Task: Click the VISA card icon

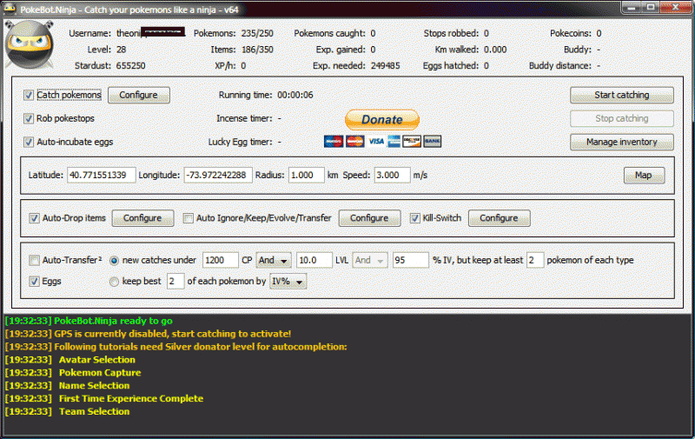Action: (x=376, y=142)
